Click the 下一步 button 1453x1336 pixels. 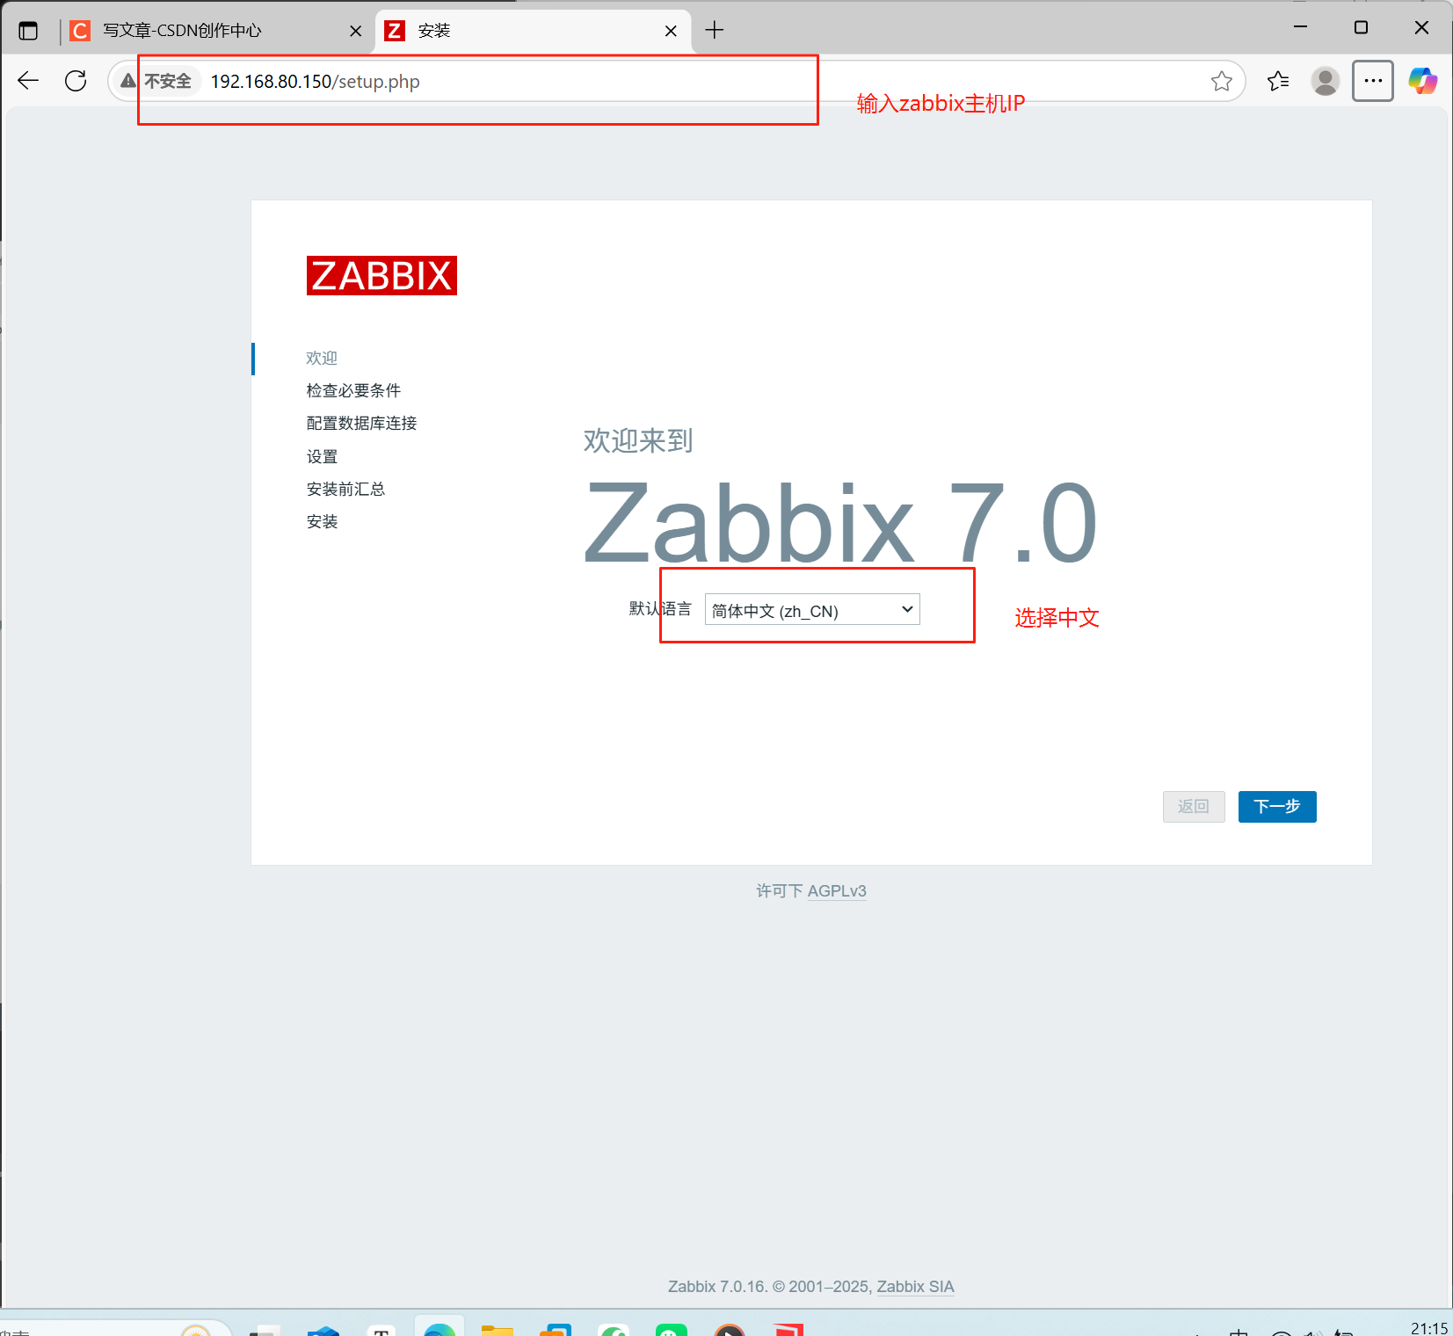point(1277,807)
